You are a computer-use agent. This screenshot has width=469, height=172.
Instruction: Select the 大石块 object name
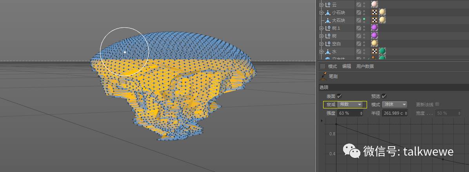tap(338, 20)
